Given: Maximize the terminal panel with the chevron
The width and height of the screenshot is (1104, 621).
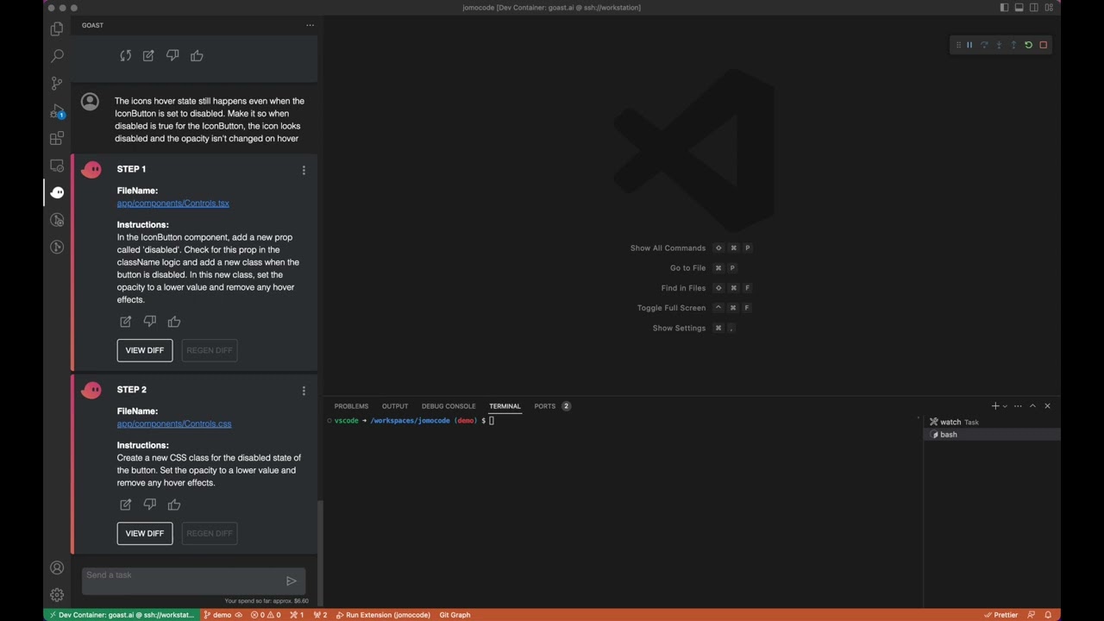Looking at the screenshot, I should [1032, 406].
